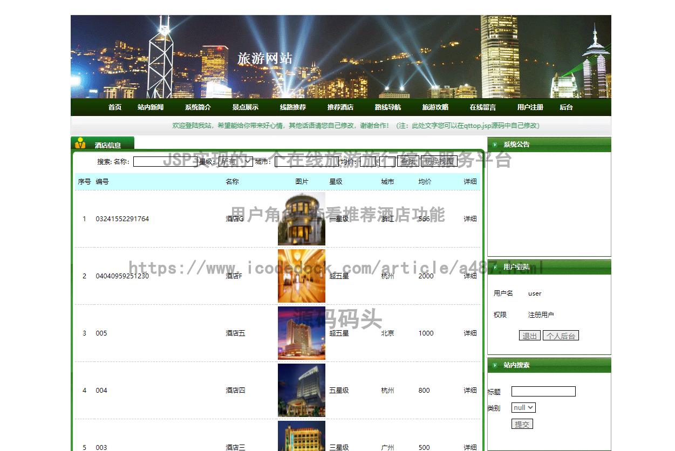Screen dimensions: 675x451
Task: Click the 查找 search button
Action: (407, 161)
